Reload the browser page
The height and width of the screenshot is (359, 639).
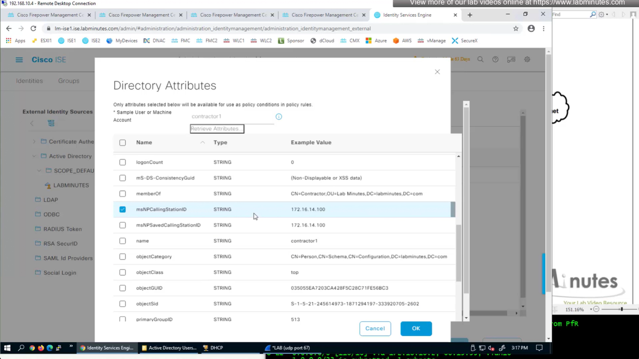click(33, 29)
